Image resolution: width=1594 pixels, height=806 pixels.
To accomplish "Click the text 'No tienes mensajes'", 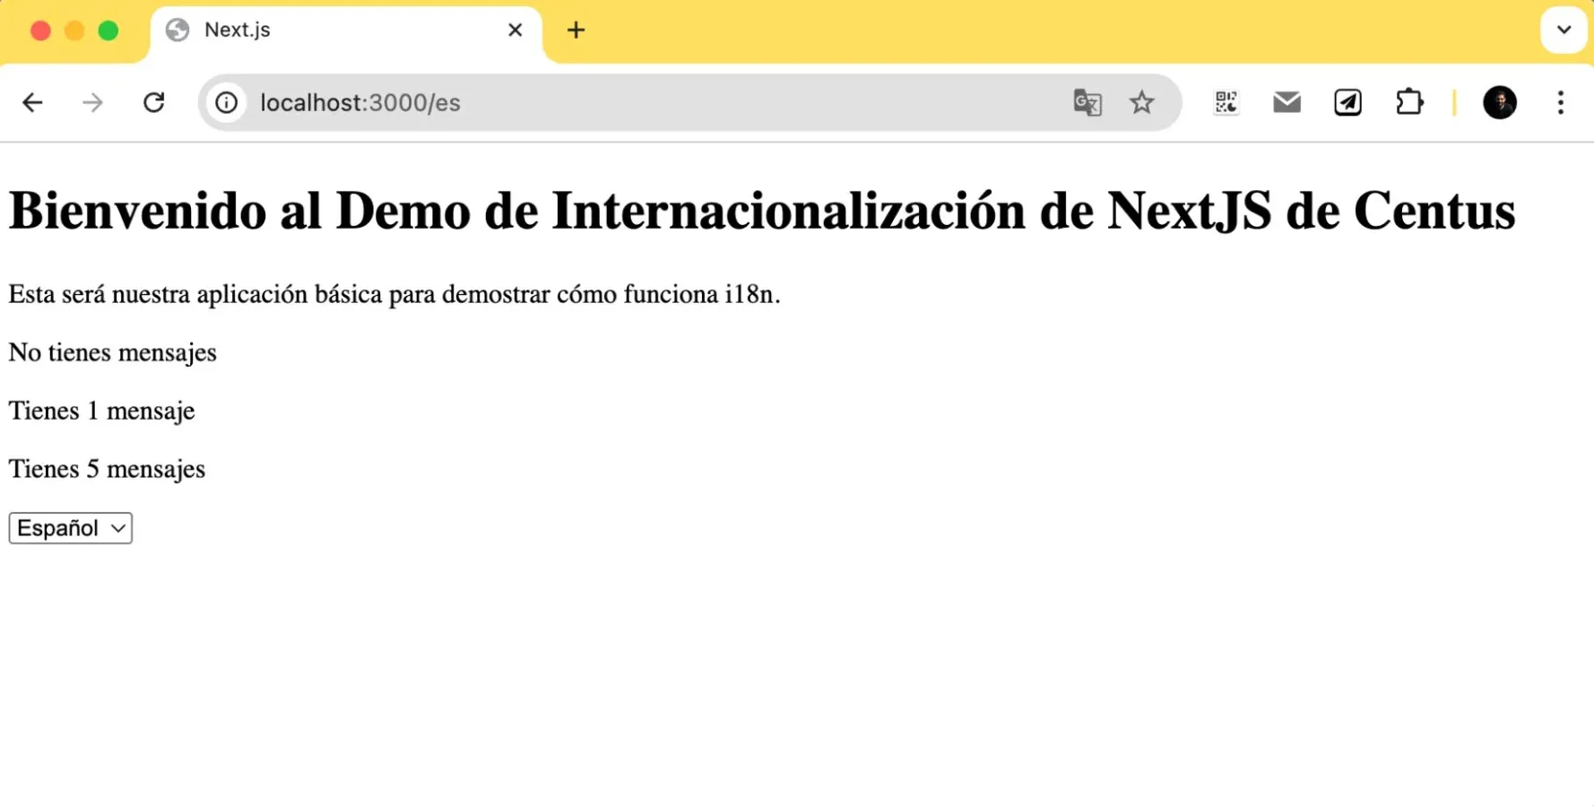I will tap(113, 352).
